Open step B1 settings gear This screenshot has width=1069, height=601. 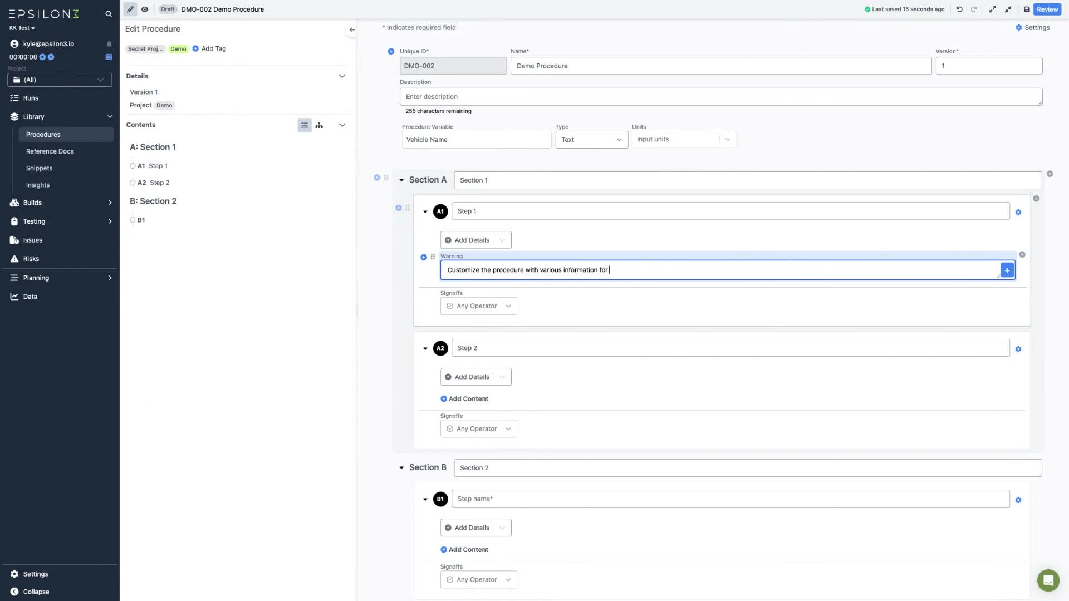tap(1018, 500)
